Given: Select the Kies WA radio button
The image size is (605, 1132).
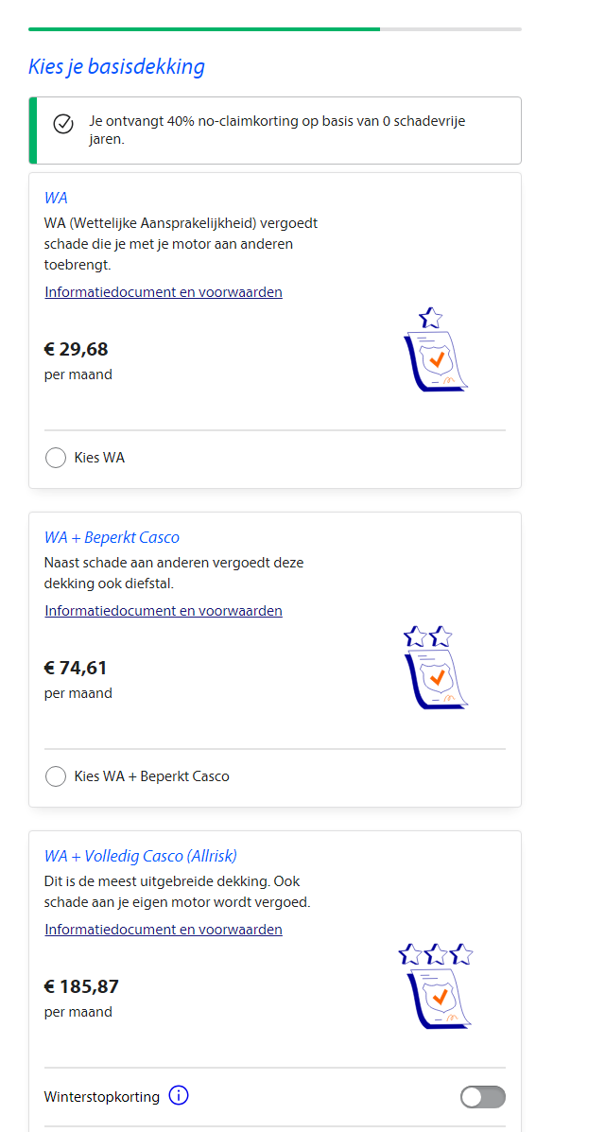Looking at the screenshot, I should (x=56, y=458).
